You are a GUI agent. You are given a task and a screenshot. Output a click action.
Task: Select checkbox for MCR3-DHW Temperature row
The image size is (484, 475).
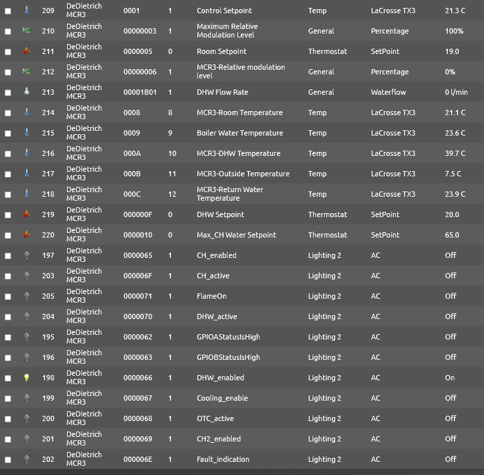pyautogui.click(x=8, y=154)
